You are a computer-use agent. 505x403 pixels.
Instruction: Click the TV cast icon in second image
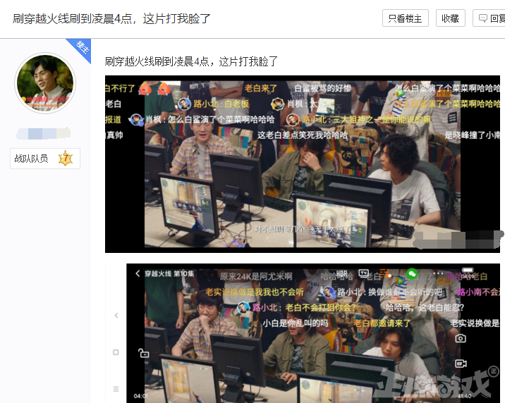[x=364, y=273]
